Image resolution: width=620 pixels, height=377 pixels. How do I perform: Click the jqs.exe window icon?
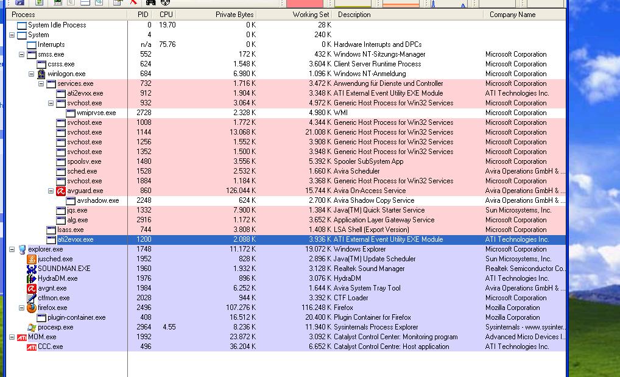[x=60, y=211]
